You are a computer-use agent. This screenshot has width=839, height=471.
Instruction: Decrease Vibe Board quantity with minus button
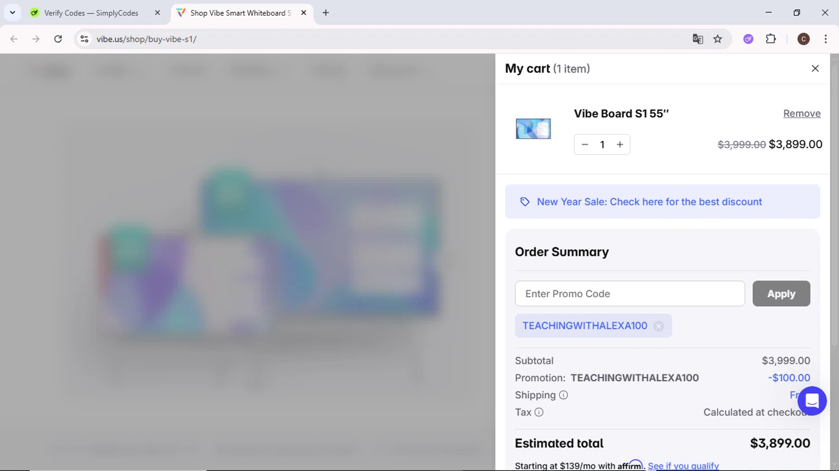[585, 145]
